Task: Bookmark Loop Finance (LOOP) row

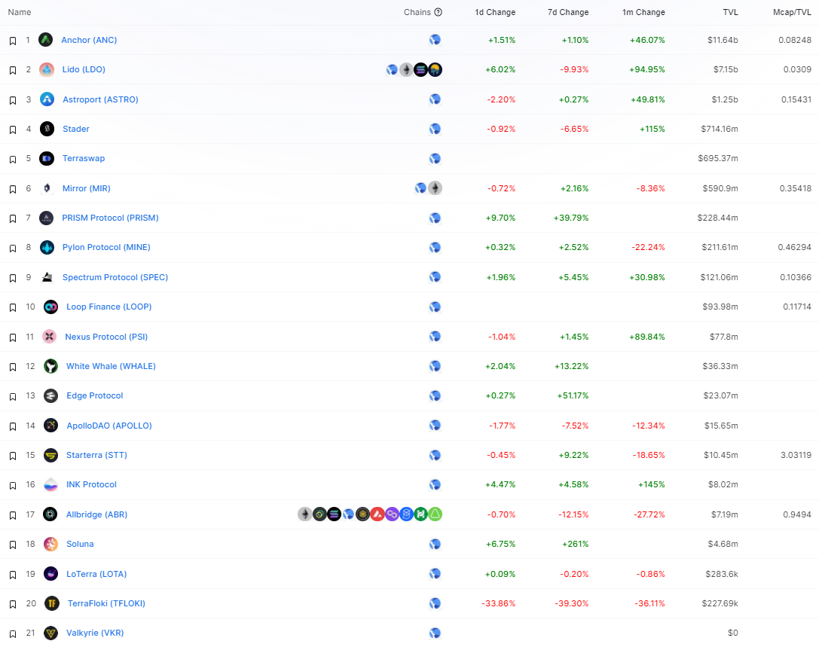Action: tap(13, 307)
